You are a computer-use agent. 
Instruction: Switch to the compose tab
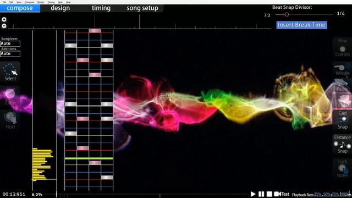(x=20, y=8)
